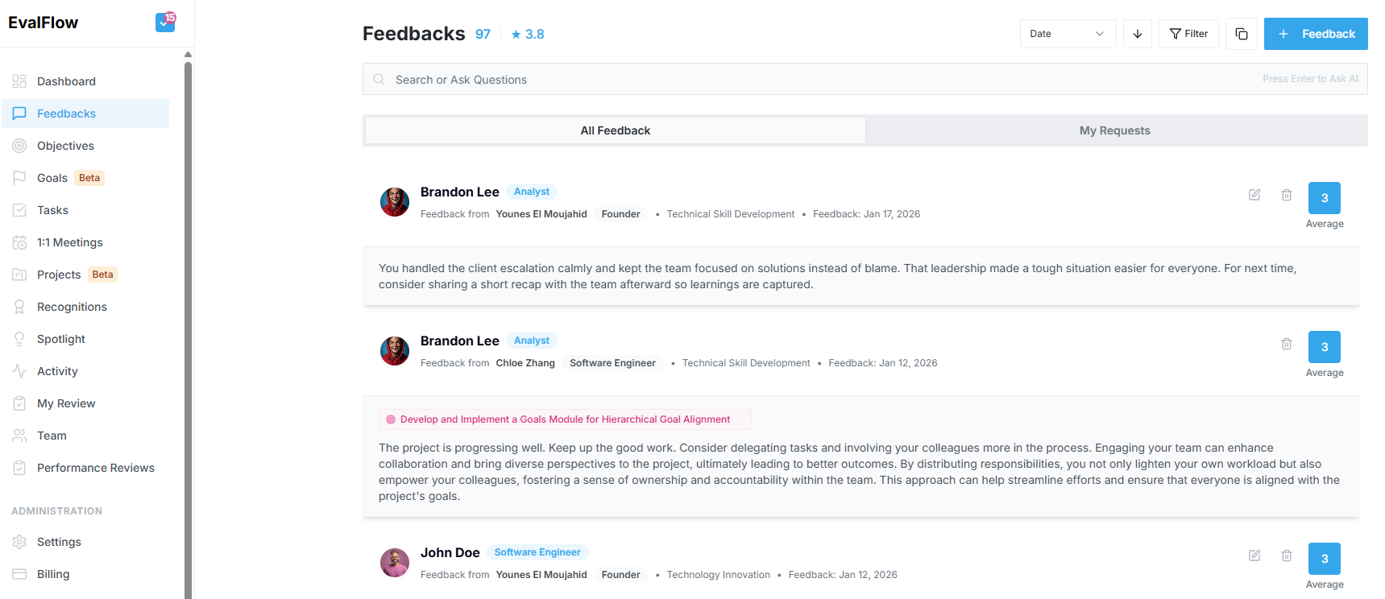Open Performance Reviews in sidebar
This screenshot has height=599, width=1385.
tap(95, 468)
